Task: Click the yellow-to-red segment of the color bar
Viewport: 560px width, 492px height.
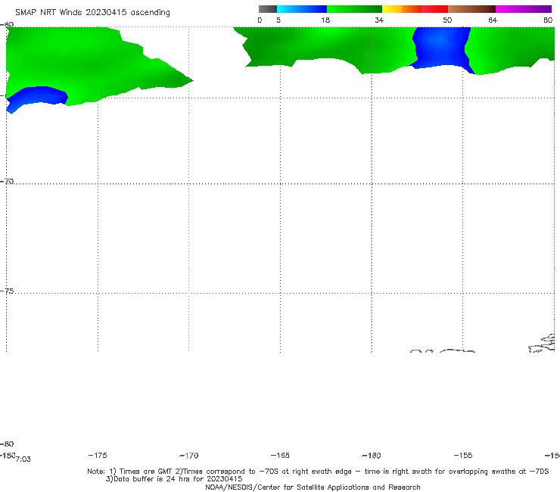Action: pos(415,9)
